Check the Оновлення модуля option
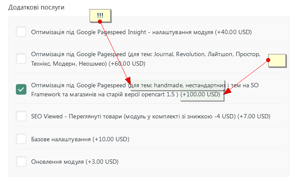Screen dimensions: 295x181 point(21,162)
